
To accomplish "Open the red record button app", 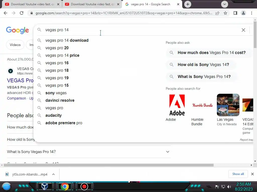I will click(84, 186).
